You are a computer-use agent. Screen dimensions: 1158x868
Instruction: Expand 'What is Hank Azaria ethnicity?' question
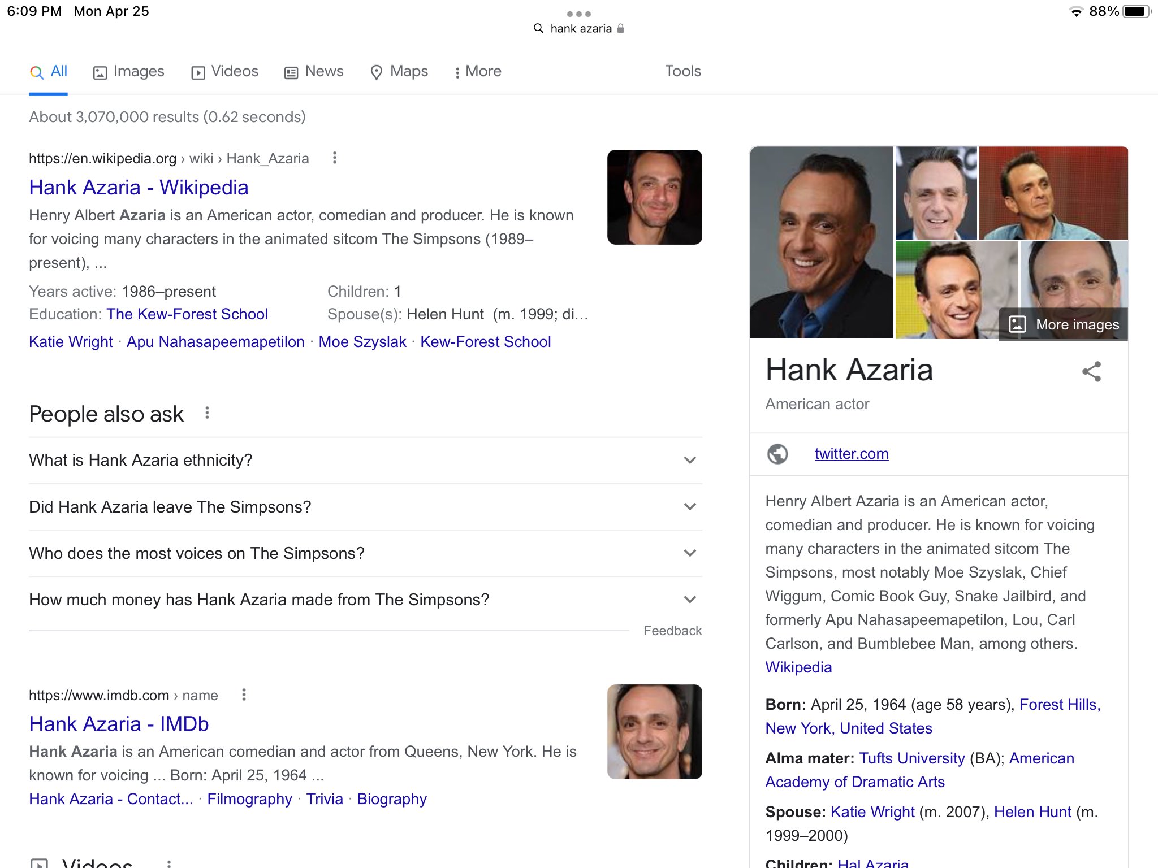365,460
